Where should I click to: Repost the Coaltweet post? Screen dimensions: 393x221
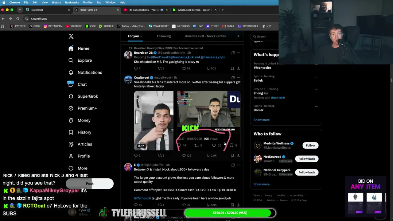(160, 156)
